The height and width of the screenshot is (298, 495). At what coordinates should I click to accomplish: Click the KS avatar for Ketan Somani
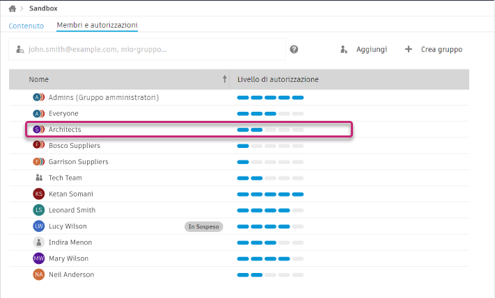coord(39,194)
